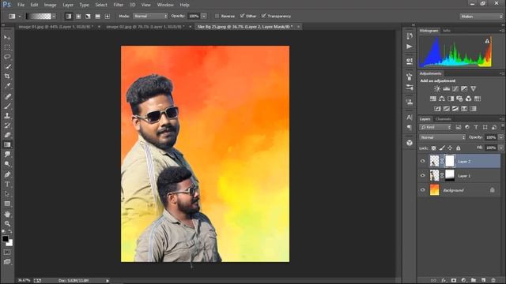506x284 pixels.
Task: Select the Clone Stamp tool
Action: 7,116
